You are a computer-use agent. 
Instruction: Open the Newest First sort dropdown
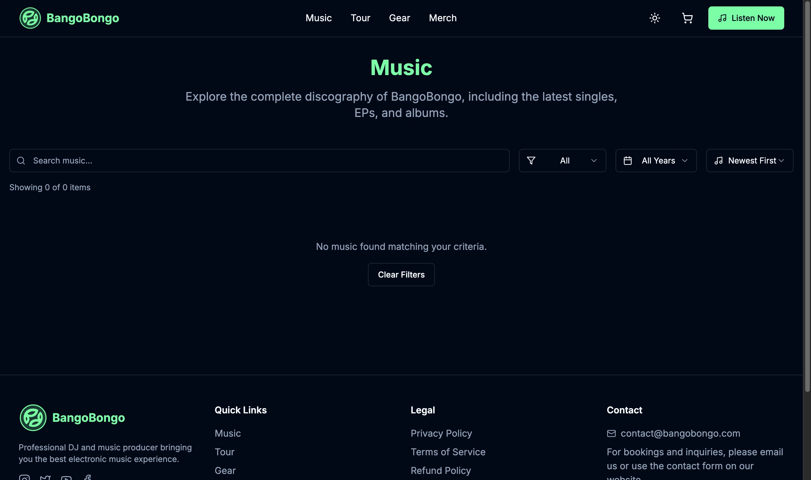pos(749,161)
